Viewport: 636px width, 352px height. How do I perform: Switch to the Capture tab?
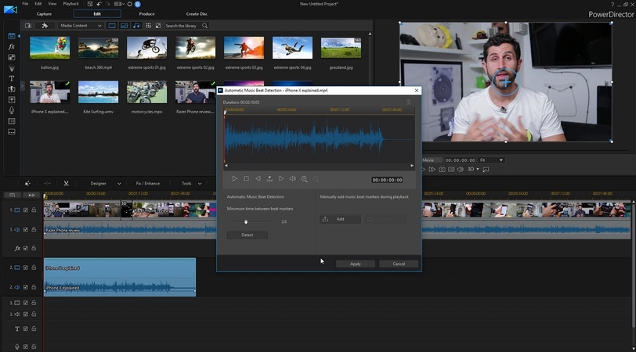tap(44, 14)
